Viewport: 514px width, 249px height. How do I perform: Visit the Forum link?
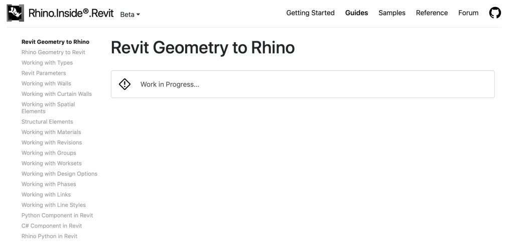(468, 13)
